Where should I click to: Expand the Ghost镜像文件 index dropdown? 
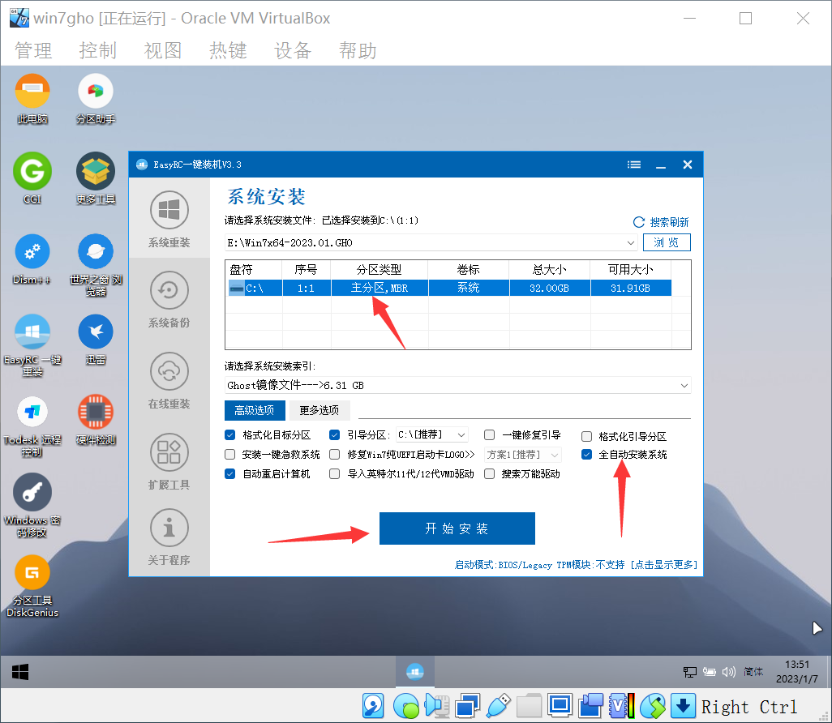(x=684, y=386)
